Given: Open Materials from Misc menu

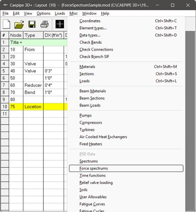Looking at the screenshot, I should click(x=126, y=67).
